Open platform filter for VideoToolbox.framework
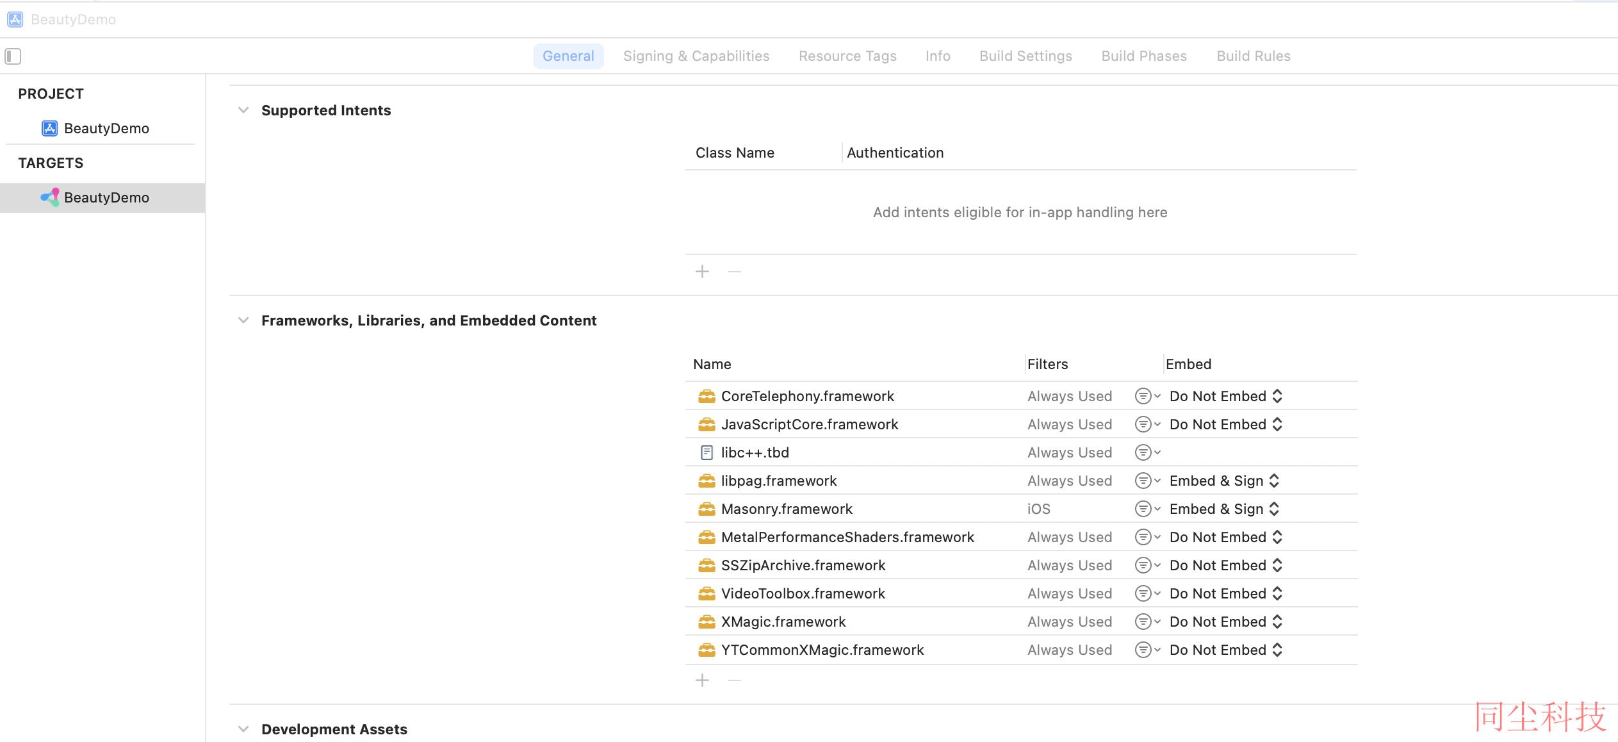This screenshot has height=742, width=1618. 1147,593
